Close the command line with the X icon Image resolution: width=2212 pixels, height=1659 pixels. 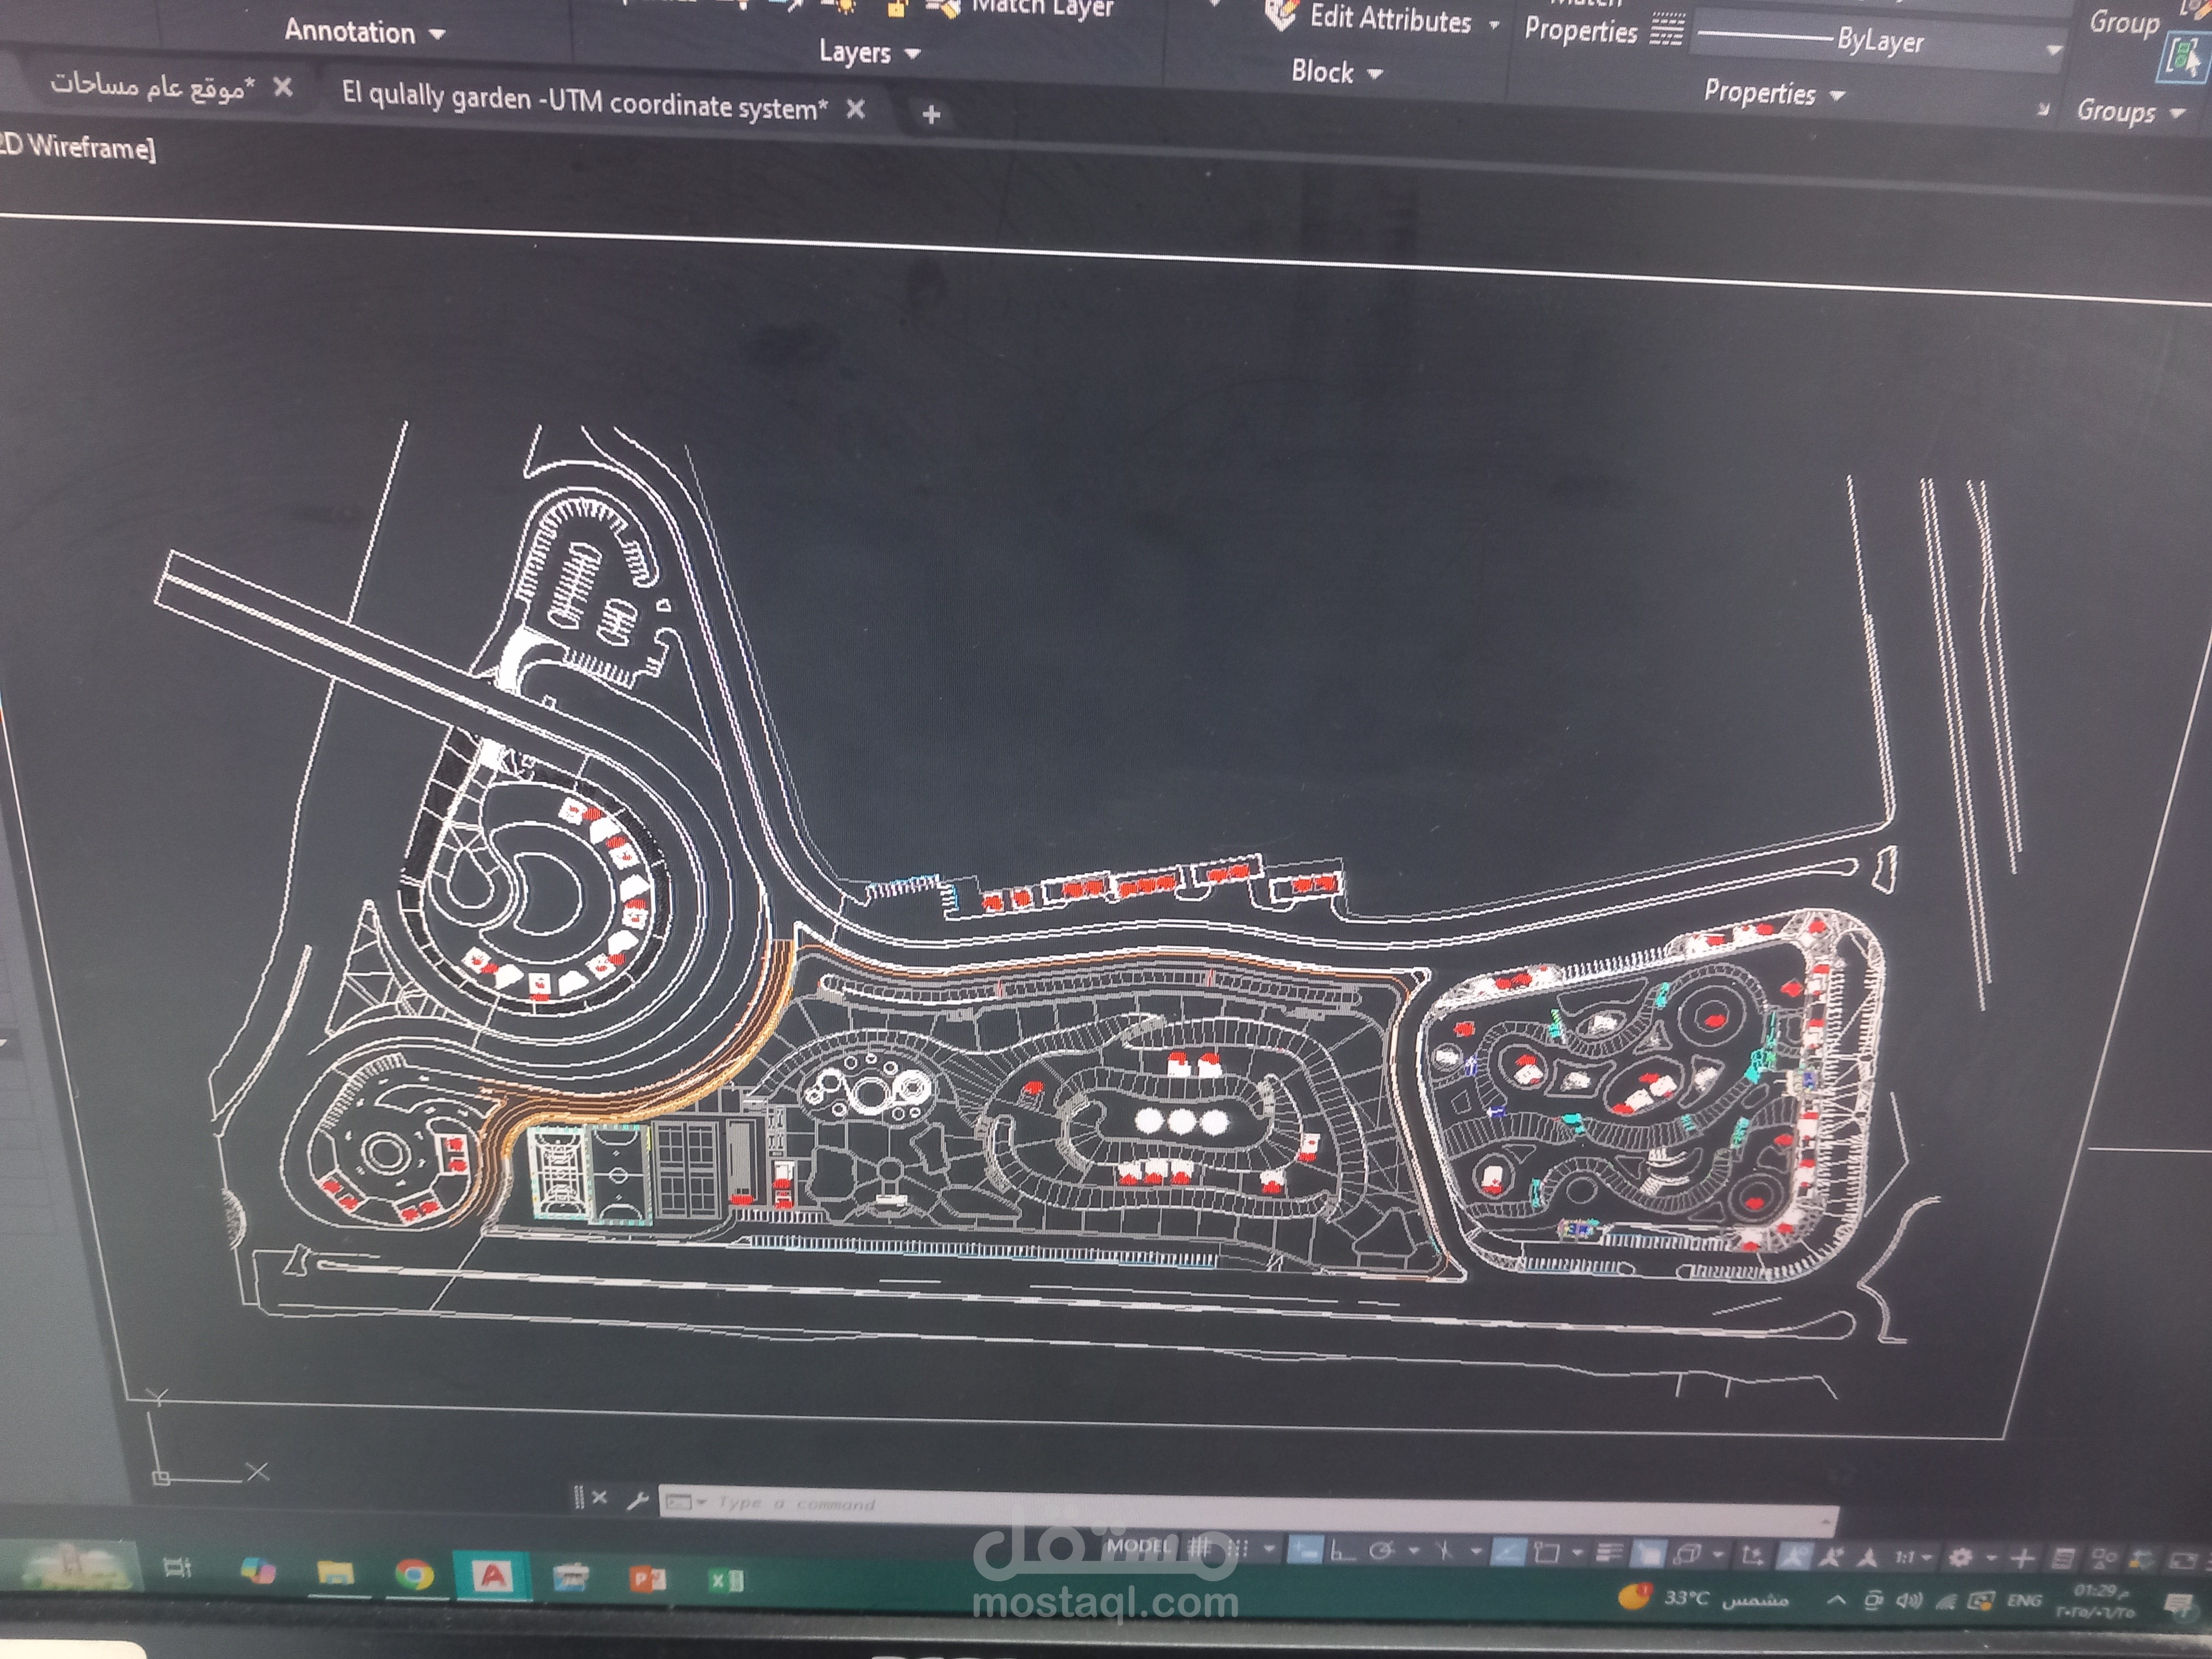(599, 1497)
